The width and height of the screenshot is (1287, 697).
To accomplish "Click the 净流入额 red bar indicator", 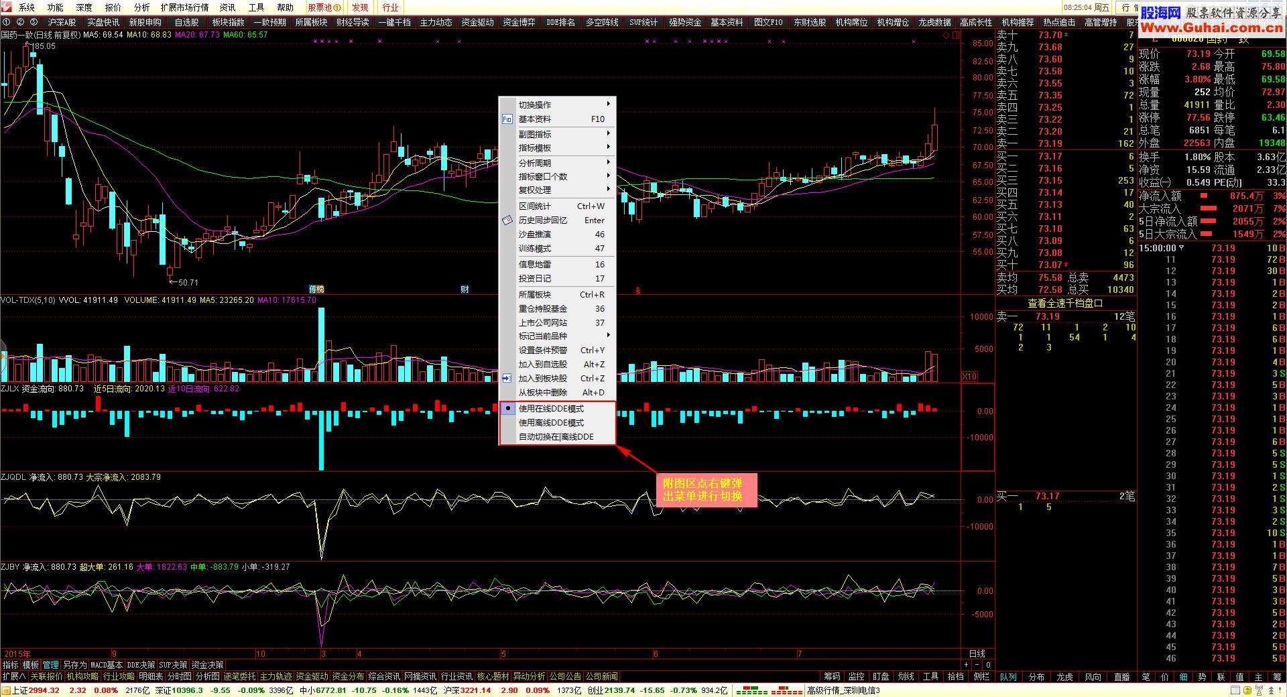I will coord(1204,196).
